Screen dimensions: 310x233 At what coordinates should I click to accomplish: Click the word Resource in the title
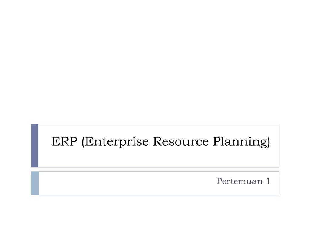tap(181, 141)
